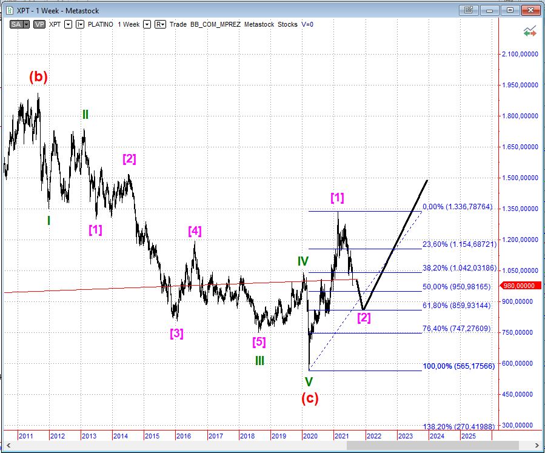Select the magenta [2] label near 2022 low

(x=364, y=317)
